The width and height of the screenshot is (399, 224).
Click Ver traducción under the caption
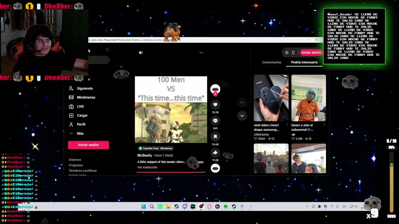pyautogui.click(x=147, y=167)
